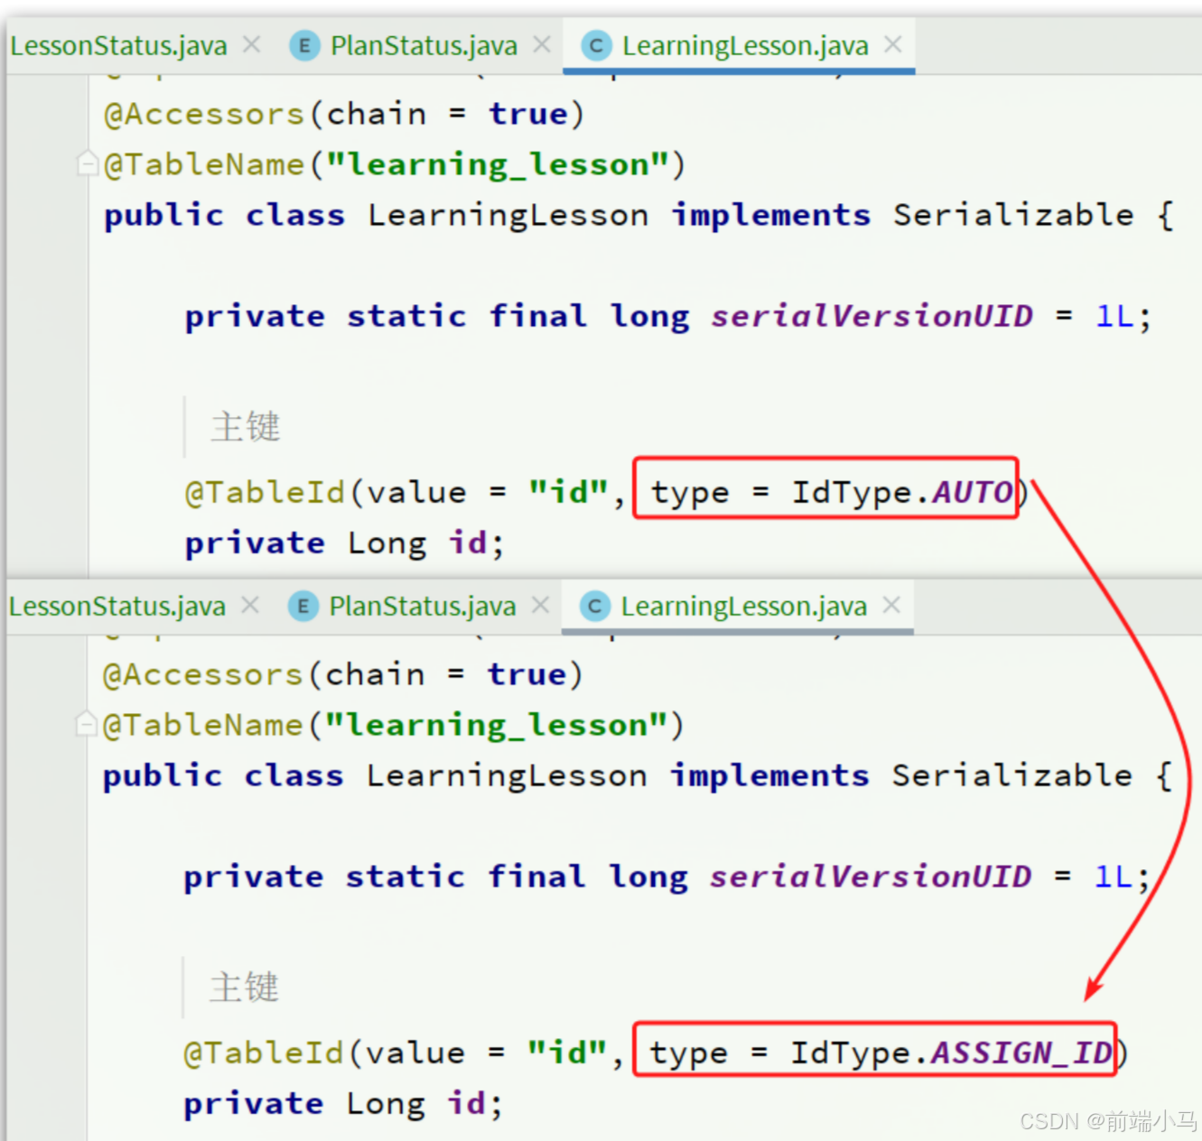Click enum icon on bottom PlanStatus.java tab
1202x1141 pixels.
[x=303, y=606]
